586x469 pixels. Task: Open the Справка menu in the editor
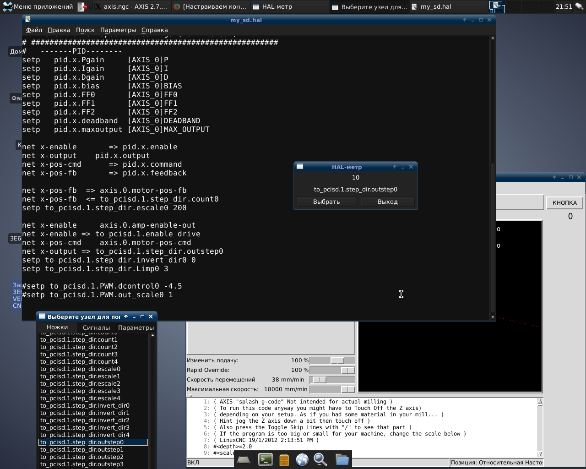pyautogui.click(x=155, y=30)
